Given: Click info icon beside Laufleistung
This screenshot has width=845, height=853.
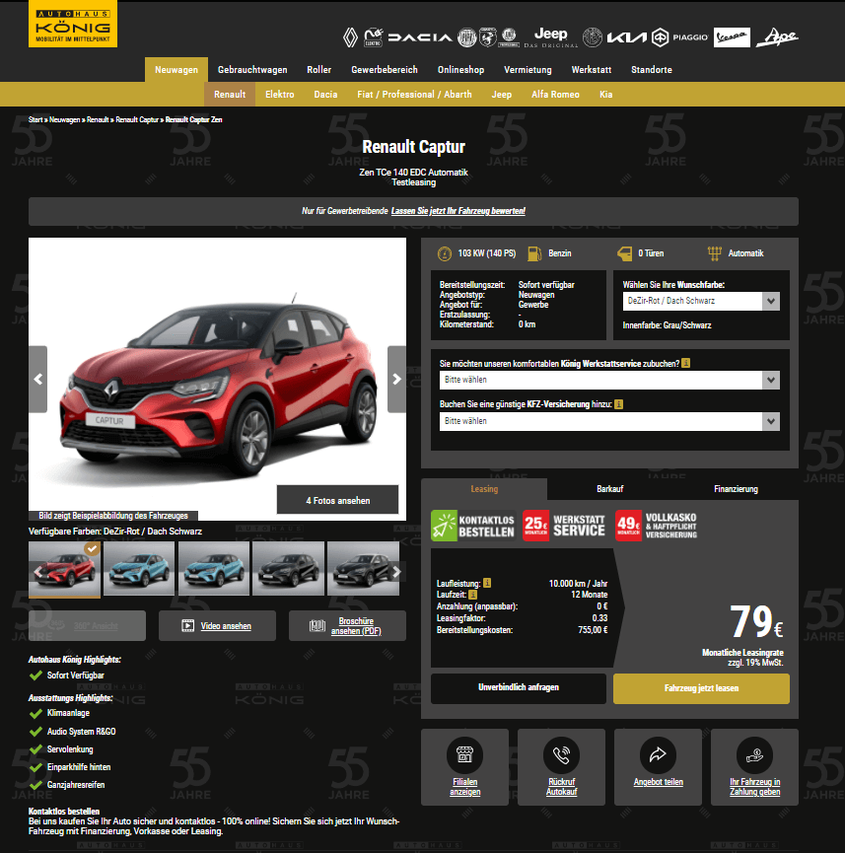Looking at the screenshot, I should 487,583.
